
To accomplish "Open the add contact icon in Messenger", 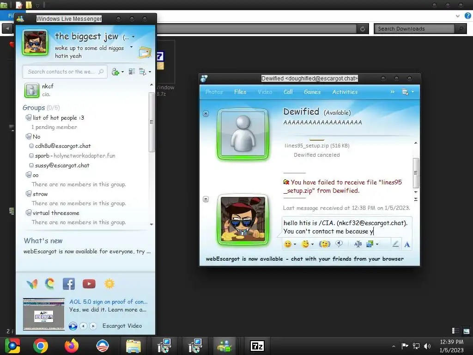I will point(115,72).
